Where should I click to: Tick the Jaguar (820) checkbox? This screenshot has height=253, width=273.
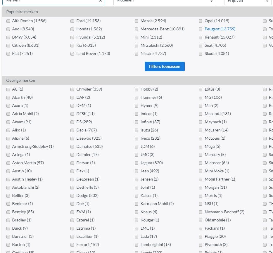tap(136, 163)
